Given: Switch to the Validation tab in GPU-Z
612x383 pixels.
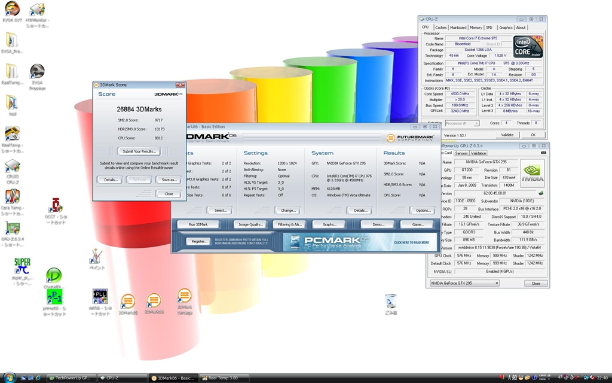Looking at the screenshot, I should click(478, 153).
